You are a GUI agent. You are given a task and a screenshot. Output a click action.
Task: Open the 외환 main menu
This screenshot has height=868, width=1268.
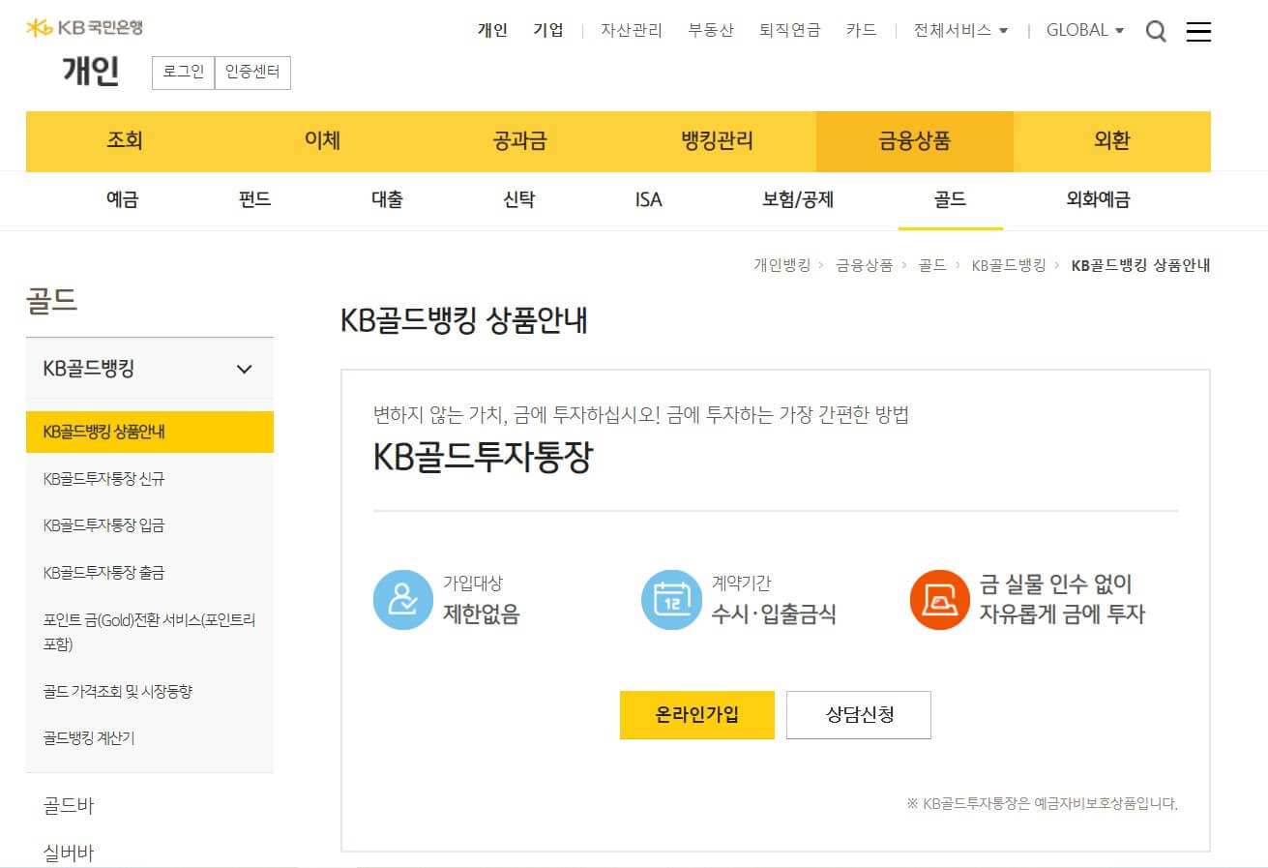[x=1112, y=141]
